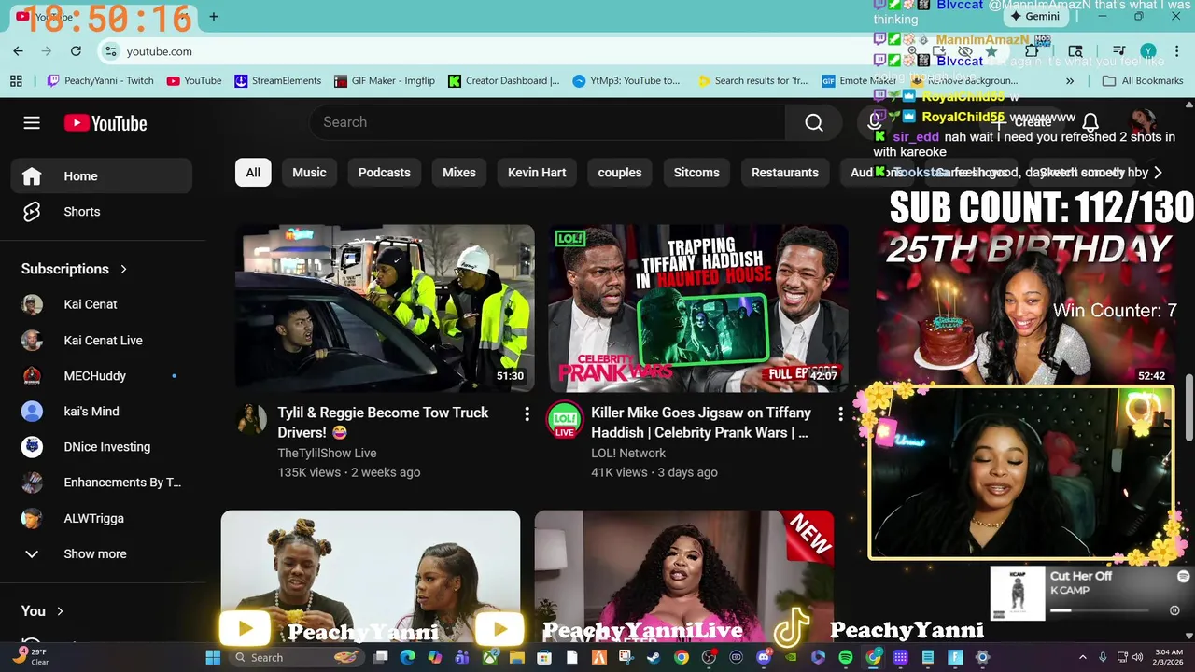
Task: Open the YouTube hamburger guide menu
Action: (32, 122)
